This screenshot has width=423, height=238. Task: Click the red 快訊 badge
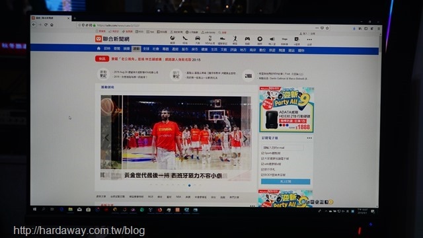pyautogui.click(x=102, y=59)
